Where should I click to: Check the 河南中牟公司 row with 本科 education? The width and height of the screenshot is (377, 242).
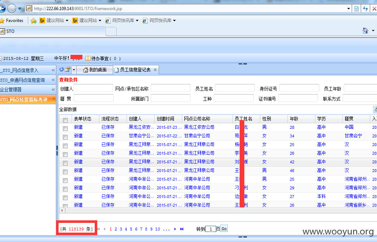(65, 197)
